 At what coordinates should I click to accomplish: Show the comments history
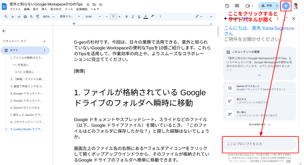(x=237, y=6)
